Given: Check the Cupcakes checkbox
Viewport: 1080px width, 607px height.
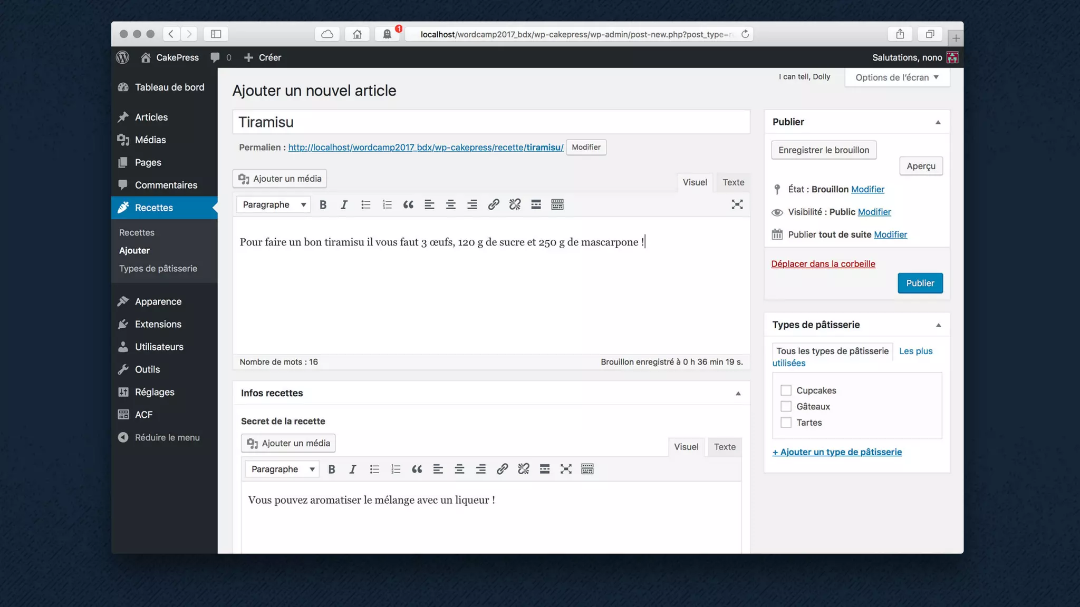Looking at the screenshot, I should click(x=786, y=390).
